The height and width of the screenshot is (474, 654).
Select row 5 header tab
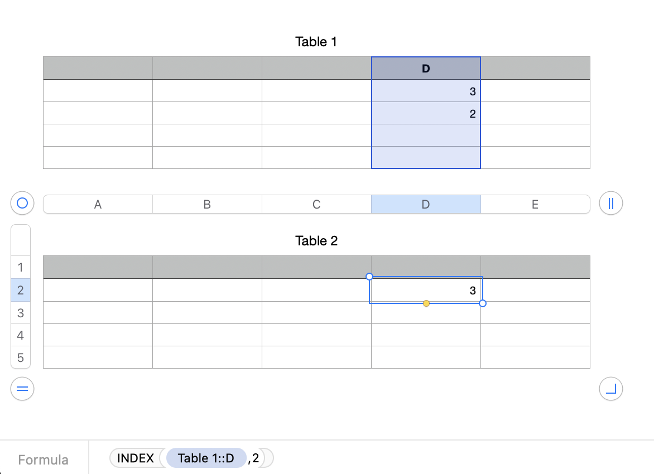21,357
